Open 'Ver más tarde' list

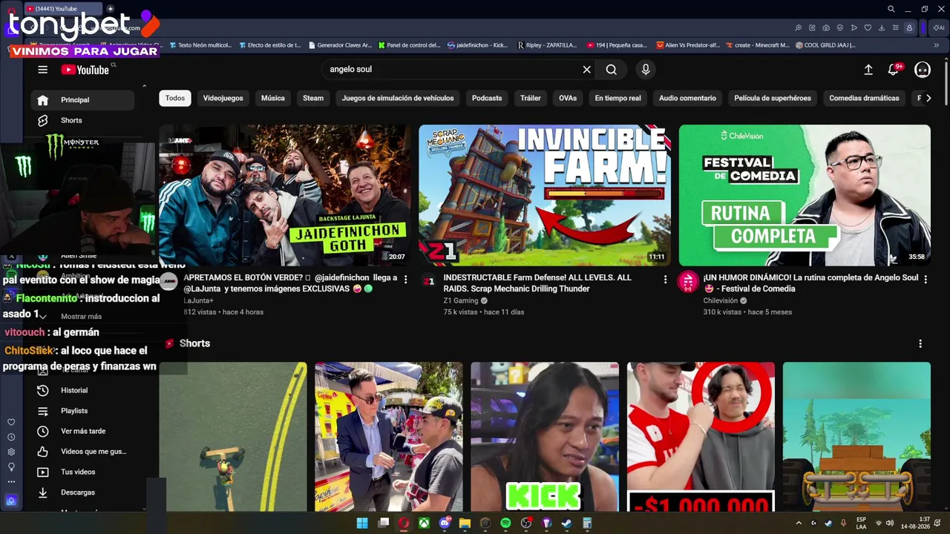tap(83, 431)
